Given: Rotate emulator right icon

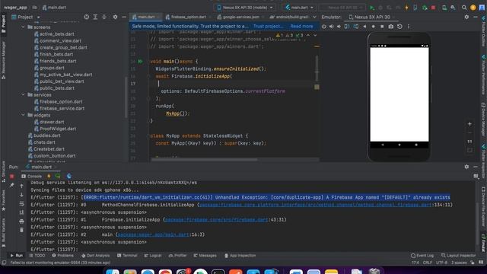Looking at the screenshot, I should click(x=355, y=27).
